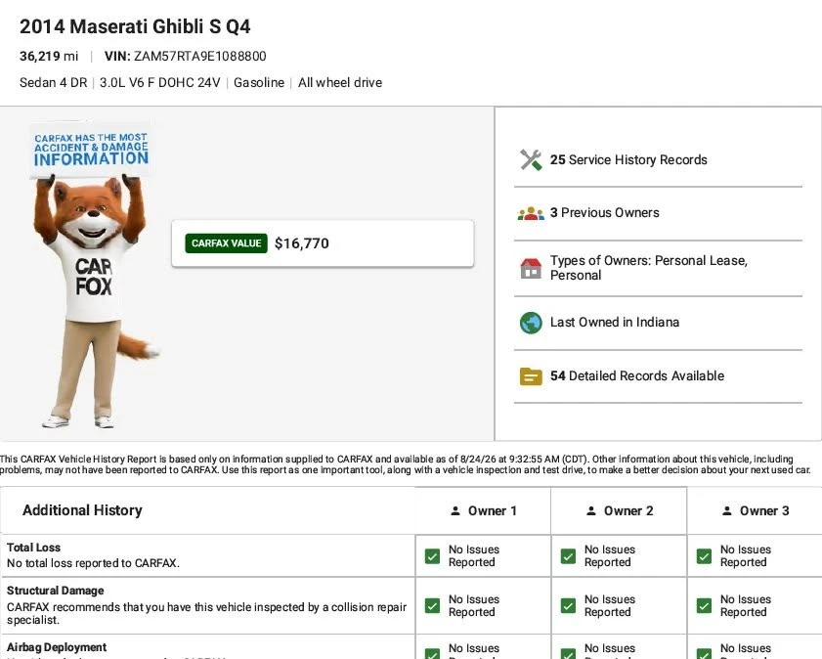Click the Owner 1 person icon

coord(455,510)
